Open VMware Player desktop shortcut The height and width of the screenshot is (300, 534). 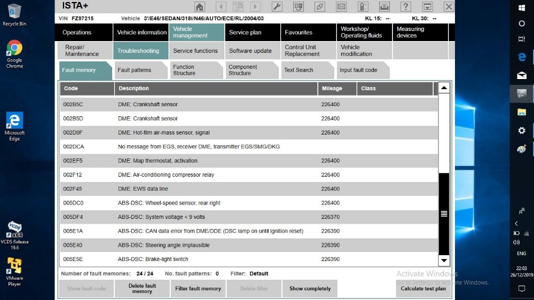14,272
